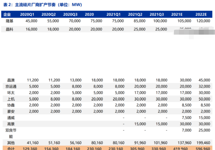Select 隆基 2021E value 105,000
This screenshot has height=150, width=215.
pos(184,21)
